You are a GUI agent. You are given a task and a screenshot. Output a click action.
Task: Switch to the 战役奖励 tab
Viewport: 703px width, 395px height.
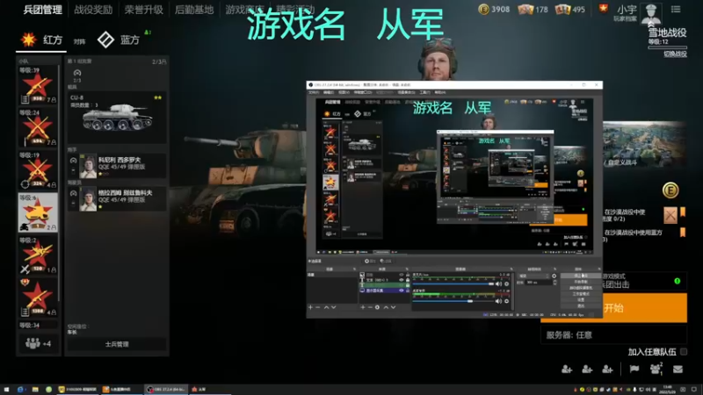point(93,10)
